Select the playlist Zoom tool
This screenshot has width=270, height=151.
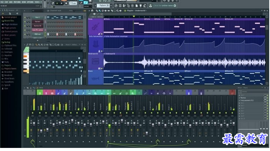click(117, 11)
